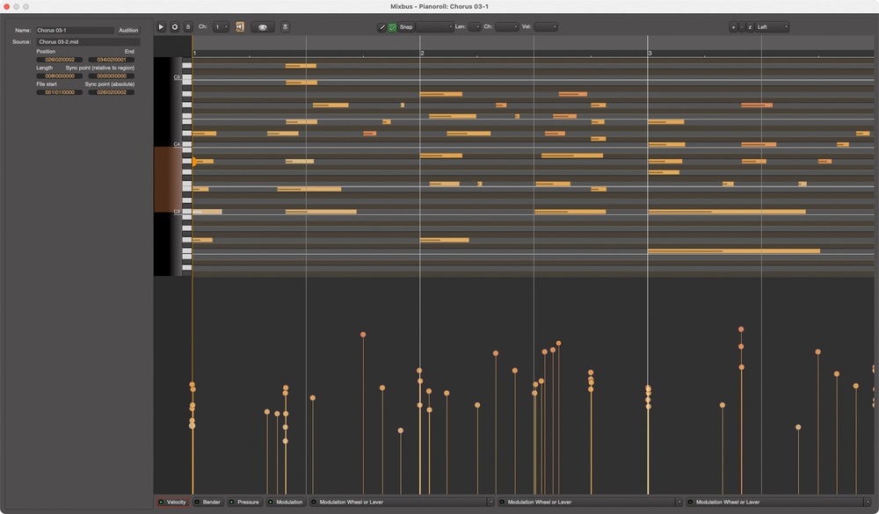Open the 'Left' alignment dropdown

pos(771,26)
